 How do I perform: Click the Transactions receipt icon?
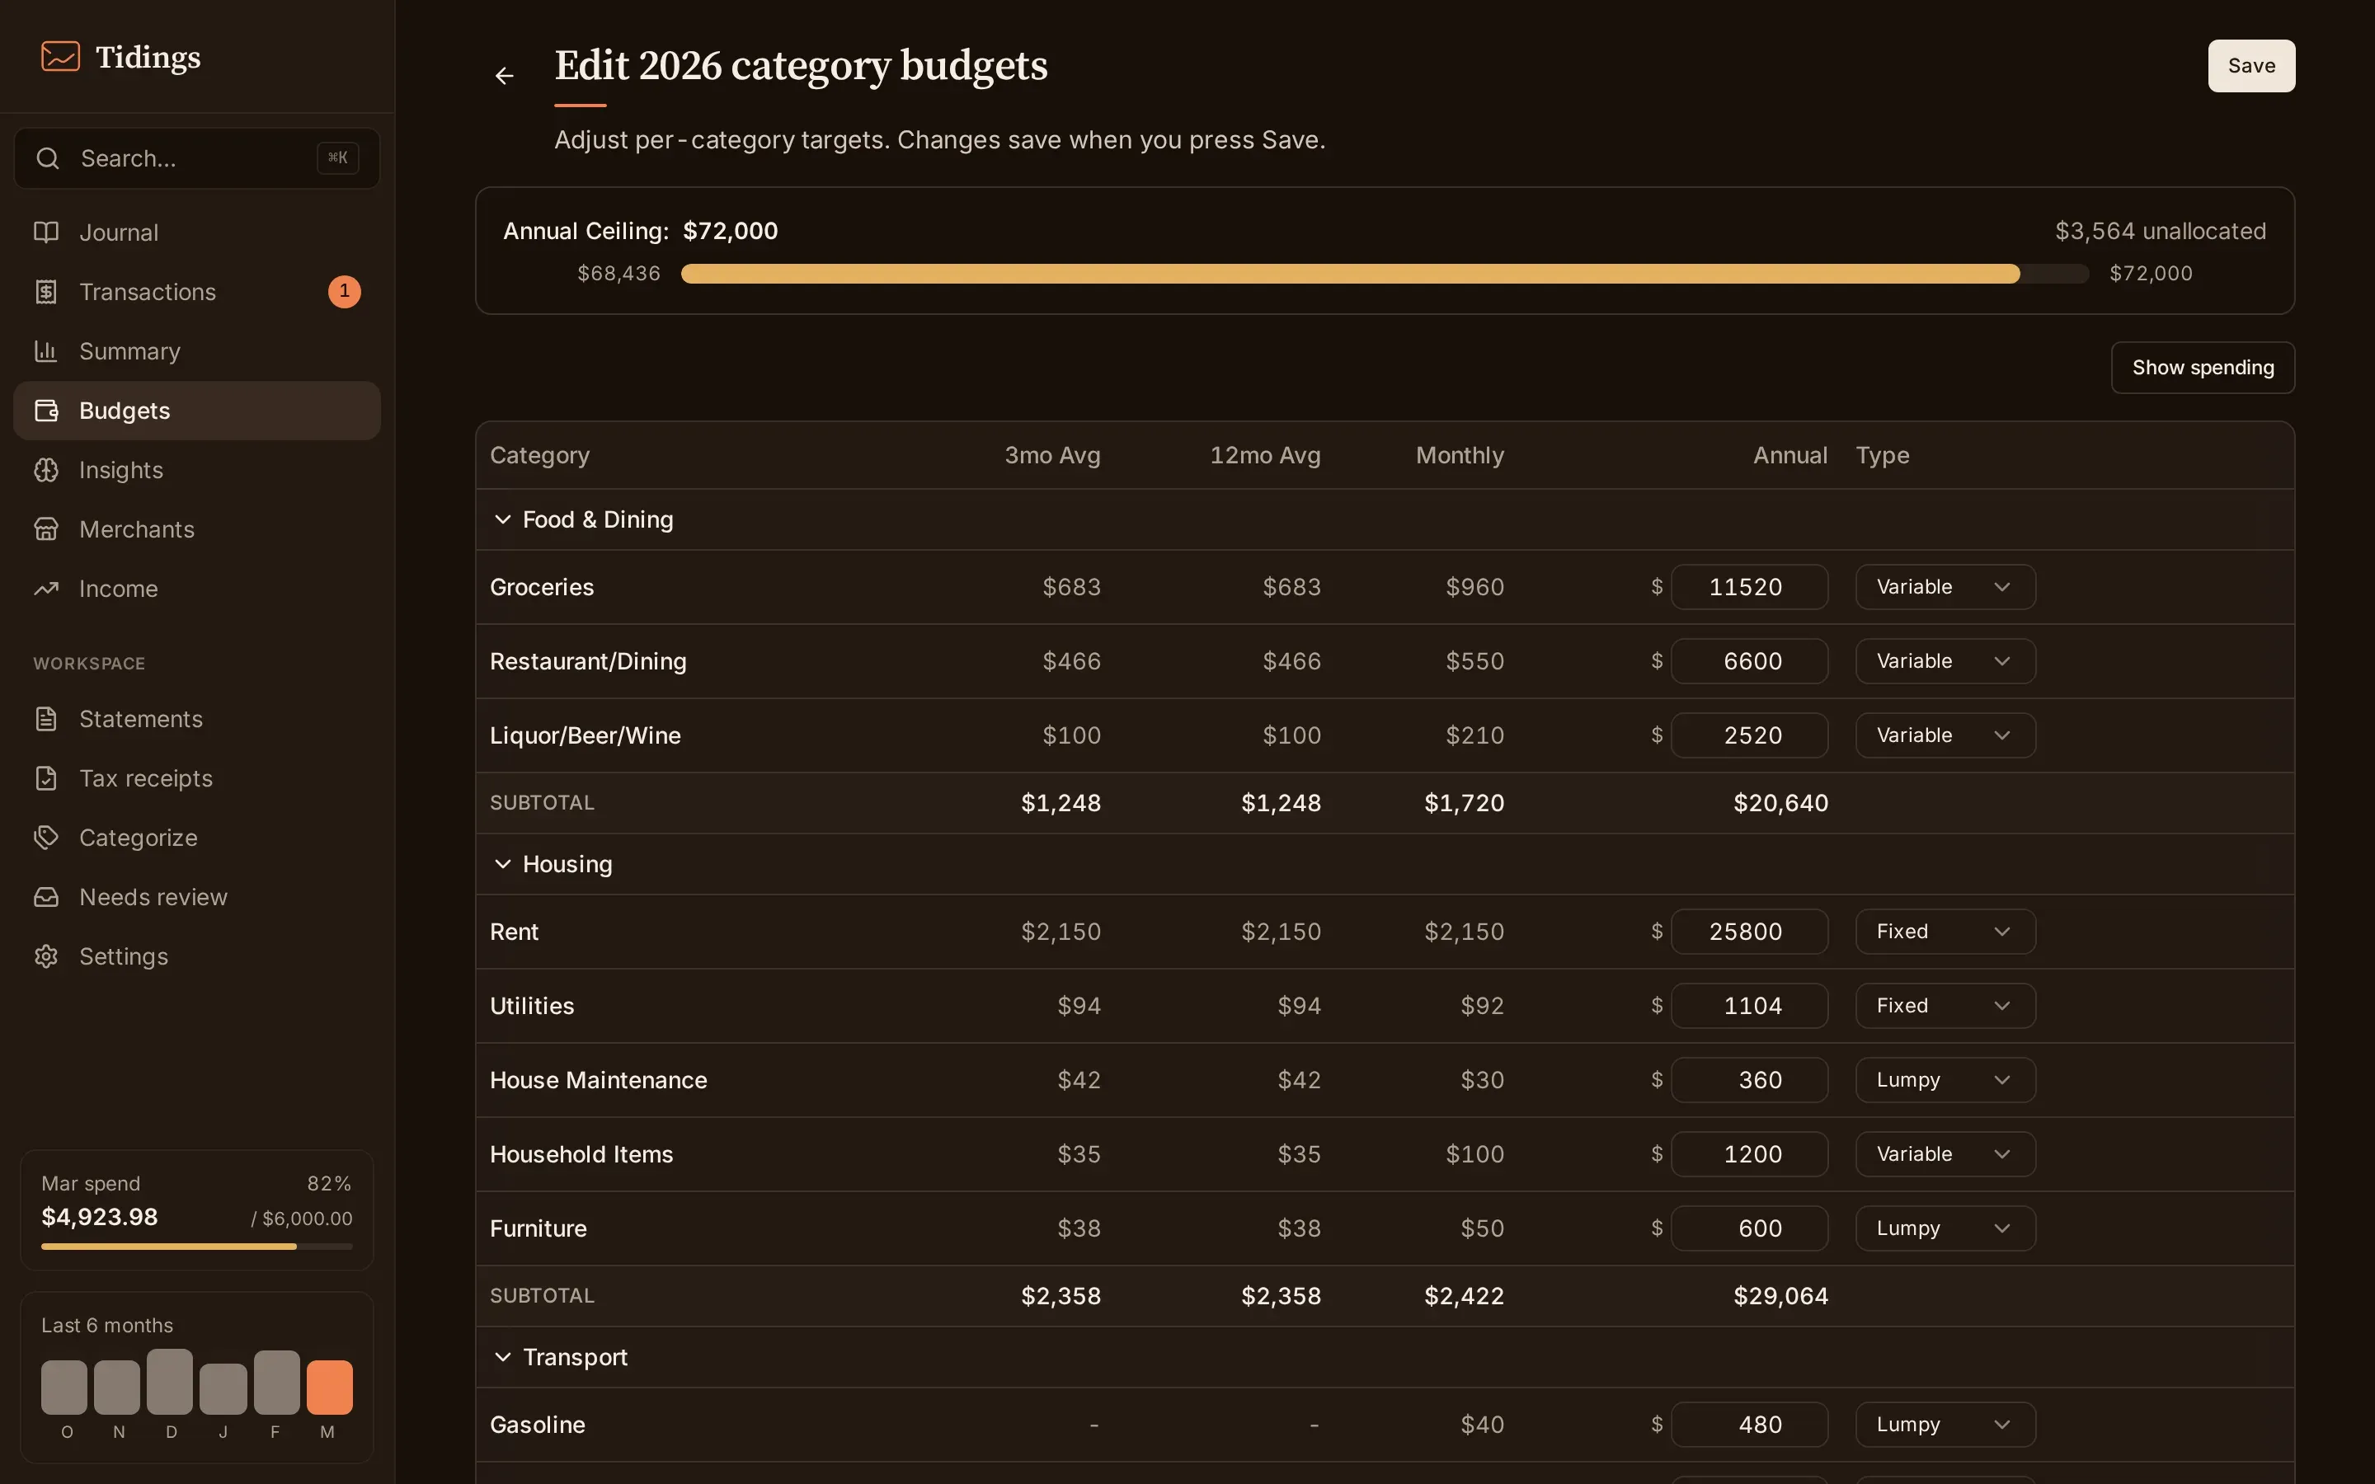(x=46, y=292)
